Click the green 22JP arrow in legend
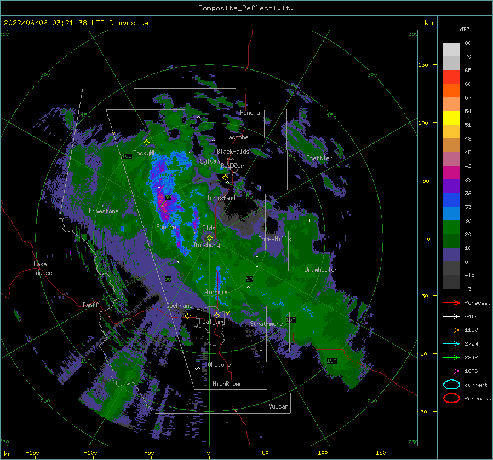This screenshot has width=493, height=460. (x=452, y=357)
